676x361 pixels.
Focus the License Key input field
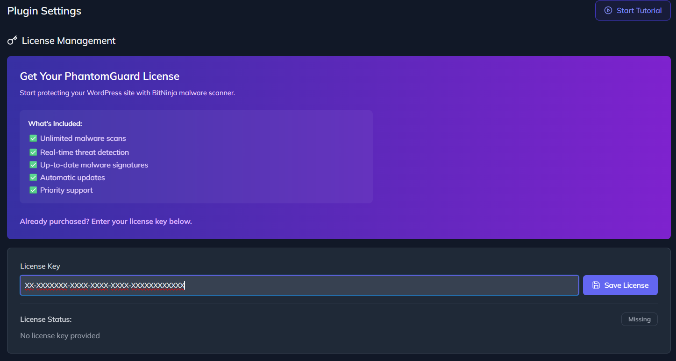point(299,285)
